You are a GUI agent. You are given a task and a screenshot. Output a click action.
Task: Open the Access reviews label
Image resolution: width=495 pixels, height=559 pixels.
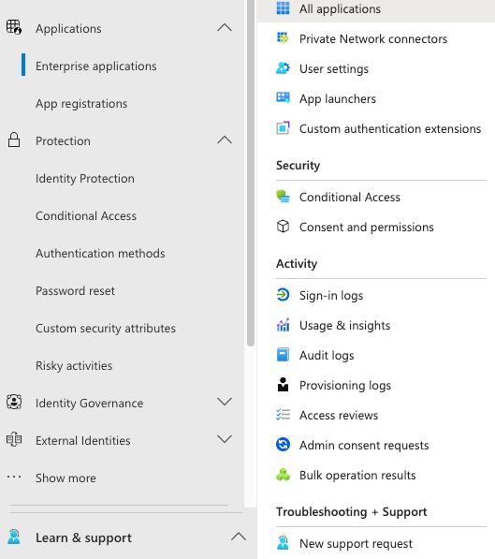tap(339, 415)
